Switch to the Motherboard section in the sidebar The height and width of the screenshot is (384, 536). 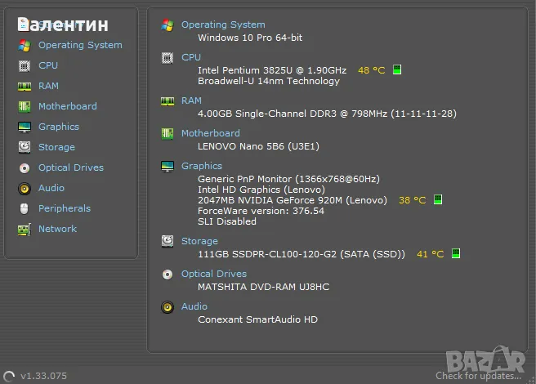click(x=67, y=106)
